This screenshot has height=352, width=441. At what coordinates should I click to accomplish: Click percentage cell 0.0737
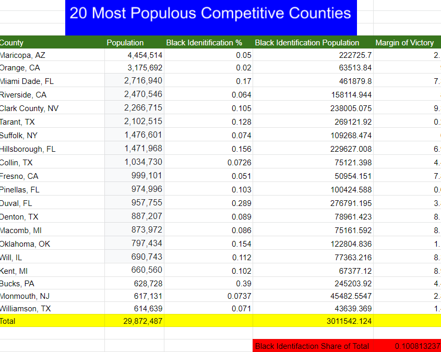[208, 296]
